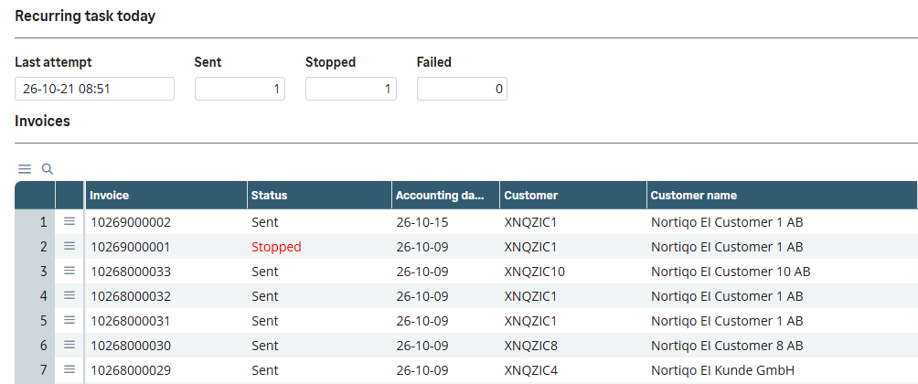Select row number 2 in the table
The width and height of the screenshot is (918, 384).
coord(35,247)
